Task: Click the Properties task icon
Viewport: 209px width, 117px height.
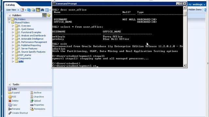Action: click(32, 105)
